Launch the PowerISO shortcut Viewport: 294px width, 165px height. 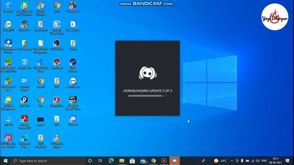[8, 26]
